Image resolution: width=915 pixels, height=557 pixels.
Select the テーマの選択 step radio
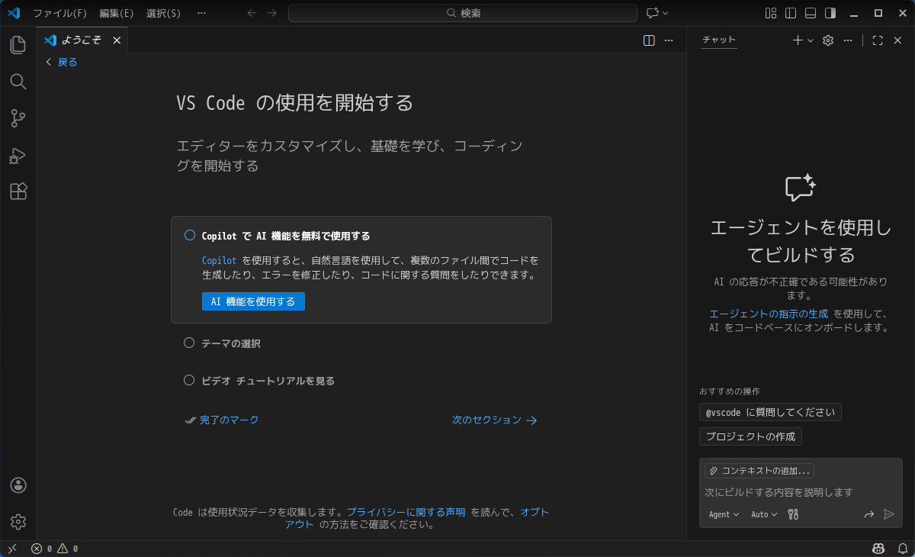(x=189, y=343)
